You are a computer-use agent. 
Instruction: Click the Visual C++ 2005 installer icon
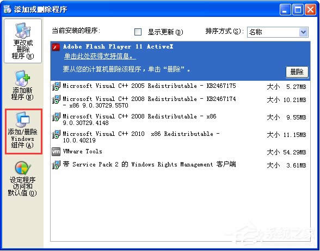[56, 86]
